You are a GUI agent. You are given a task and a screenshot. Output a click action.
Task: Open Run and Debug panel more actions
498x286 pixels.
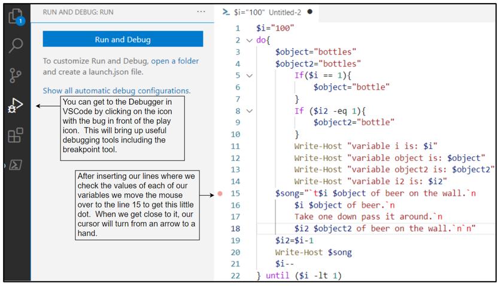201,12
